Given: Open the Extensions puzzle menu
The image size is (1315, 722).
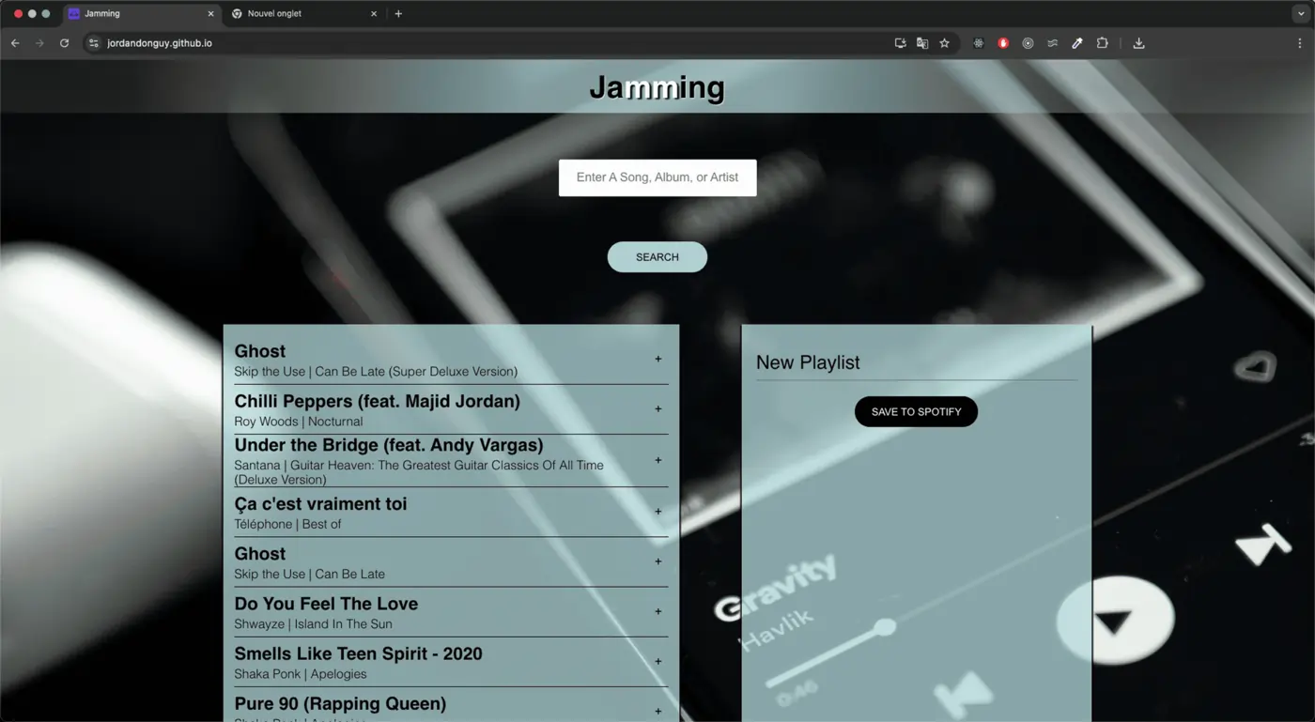Looking at the screenshot, I should tap(1103, 43).
